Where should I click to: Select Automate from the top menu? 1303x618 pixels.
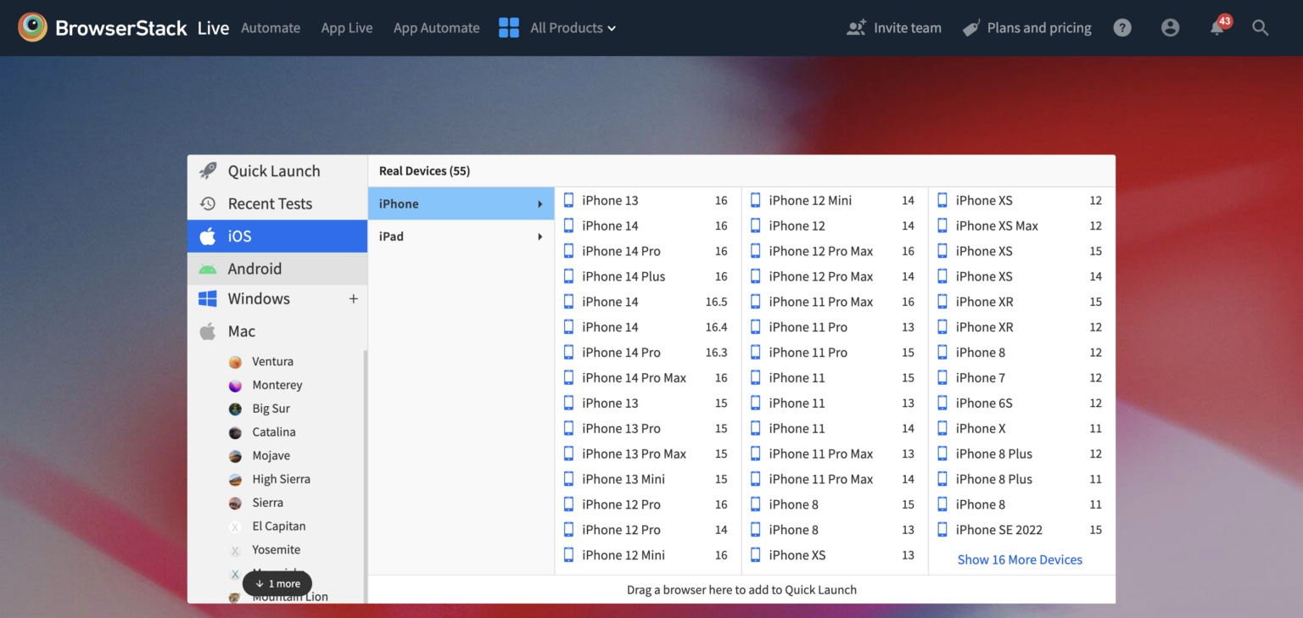coord(271,27)
